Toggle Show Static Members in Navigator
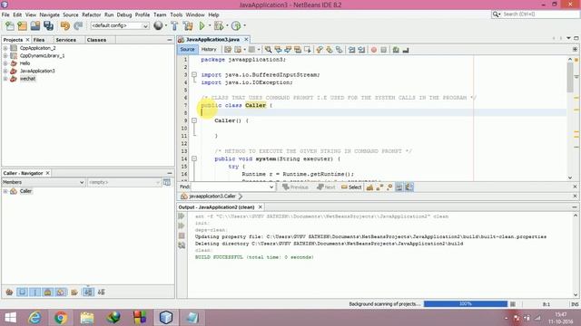 tap(34, 292)
